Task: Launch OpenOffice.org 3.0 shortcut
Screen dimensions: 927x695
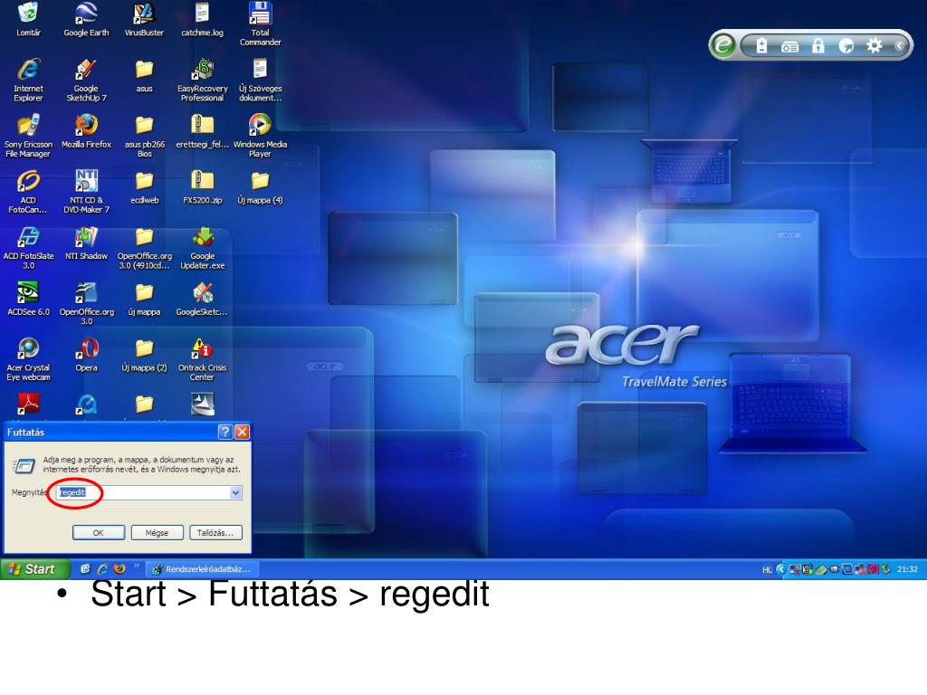Action: pos(86,303)
